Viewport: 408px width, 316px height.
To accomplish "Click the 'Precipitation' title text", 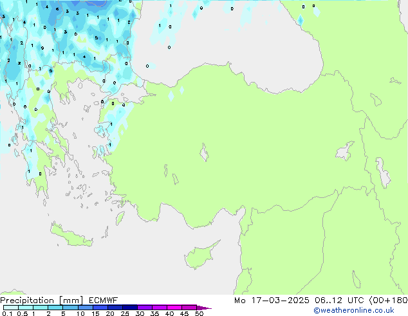I will [x=27, y=301].
